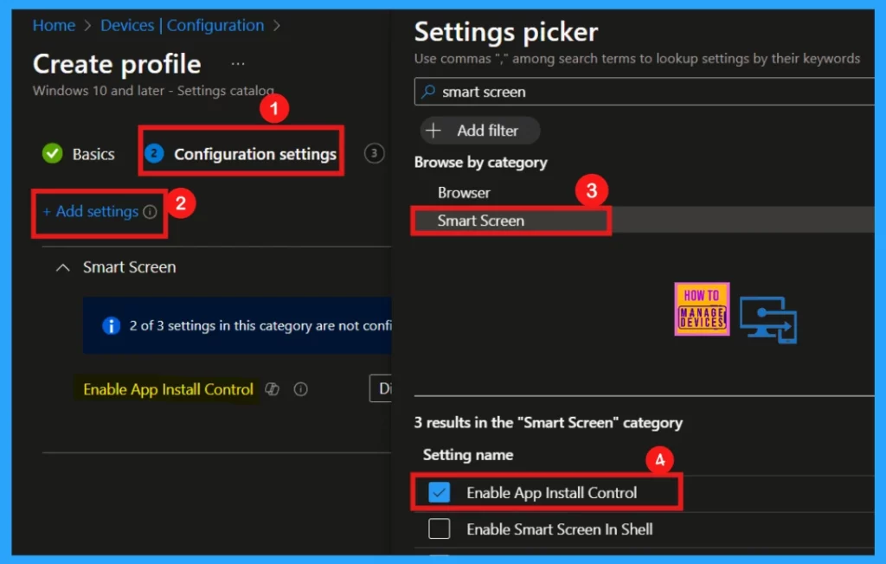Click the Smart Screen section heading
Viewport: 886px width, 564px height.
(130, 267)
